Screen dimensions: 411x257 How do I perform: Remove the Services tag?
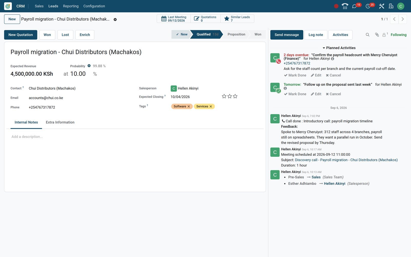[x=211, y=106]
